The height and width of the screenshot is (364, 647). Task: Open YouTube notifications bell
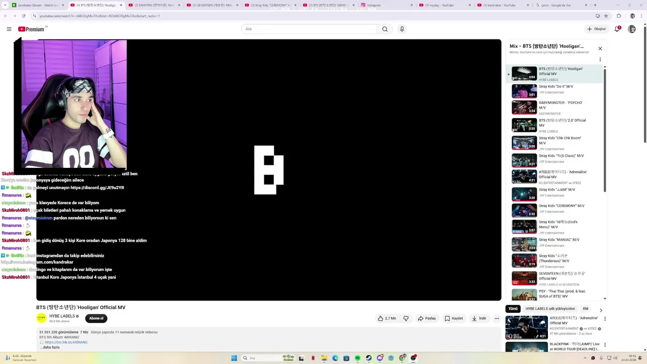pos(617,29)
